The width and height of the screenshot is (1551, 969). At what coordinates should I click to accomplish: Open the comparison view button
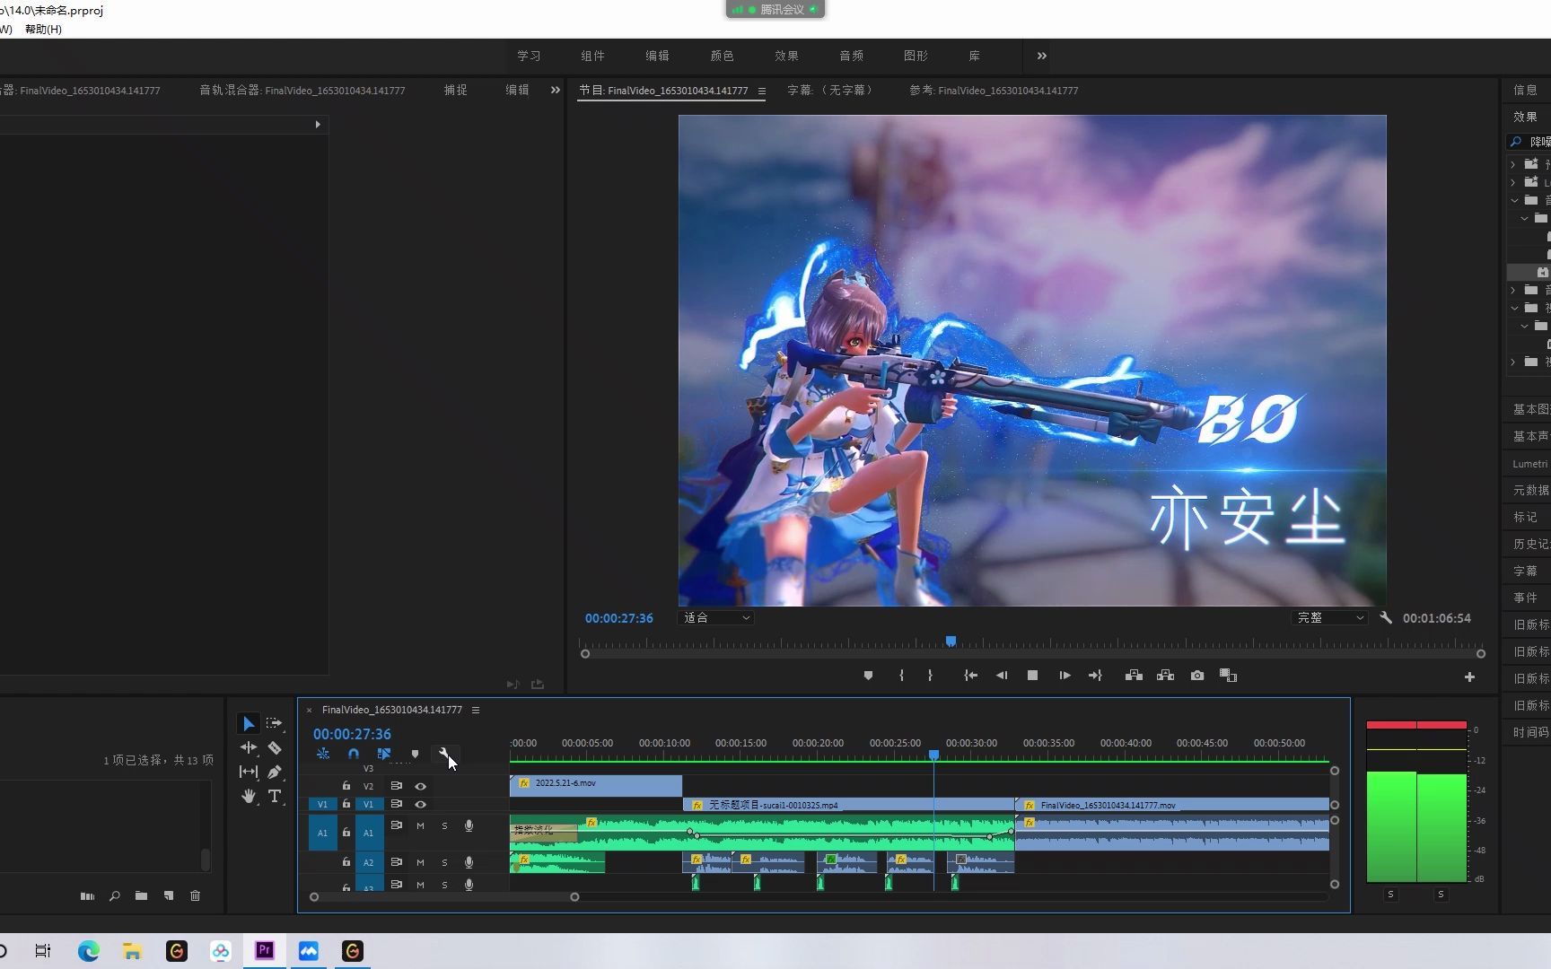pos(1229,676)
